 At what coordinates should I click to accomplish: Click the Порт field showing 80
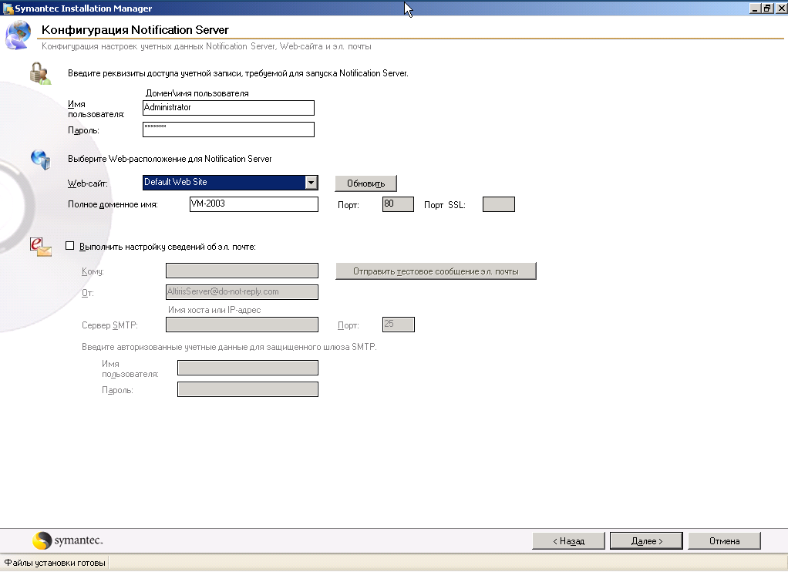[x=398, y=204]
